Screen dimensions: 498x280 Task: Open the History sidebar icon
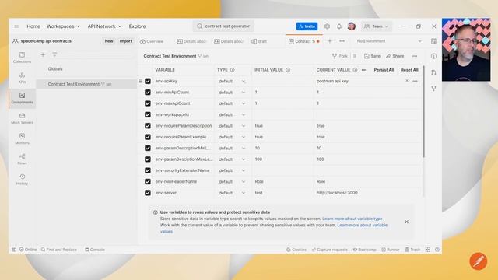point(22,180)
